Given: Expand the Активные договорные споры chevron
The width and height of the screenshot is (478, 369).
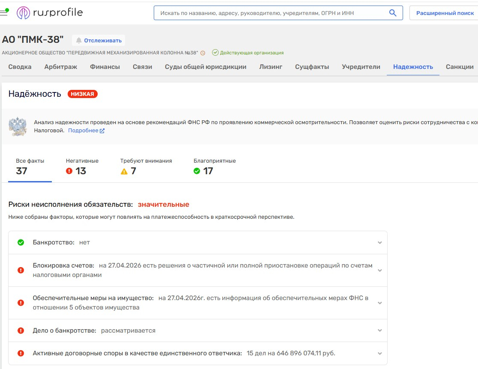Looking at the screenshot, I should [379, 353].
